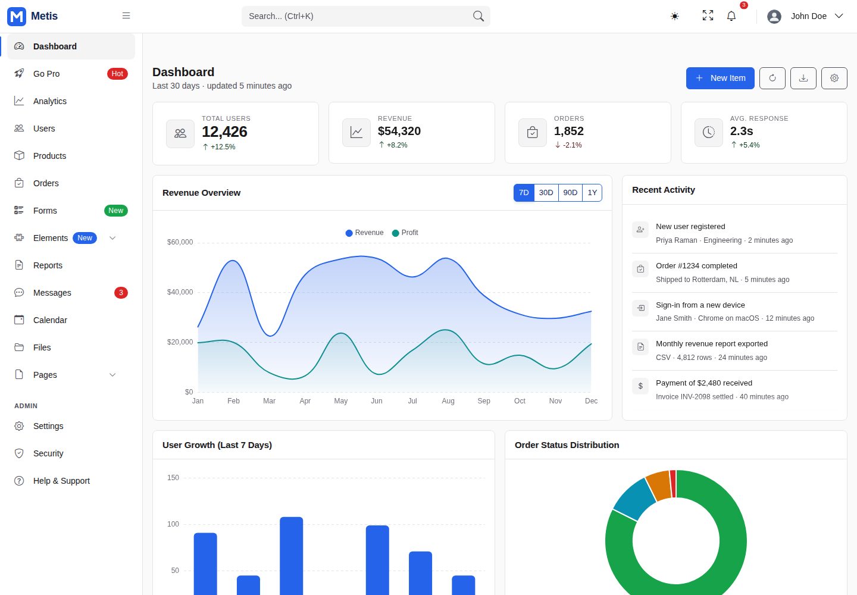Switch revenue chart to 90D

coord(570,193)
